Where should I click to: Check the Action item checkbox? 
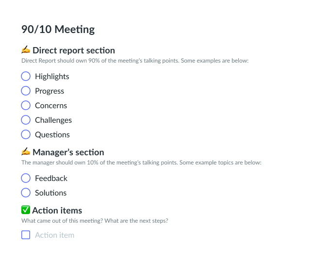[x=26, y=235]
